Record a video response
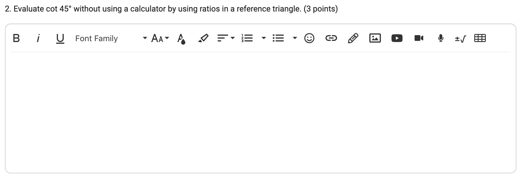This screenshot has height=186, width=523. (x=419, y=38)
